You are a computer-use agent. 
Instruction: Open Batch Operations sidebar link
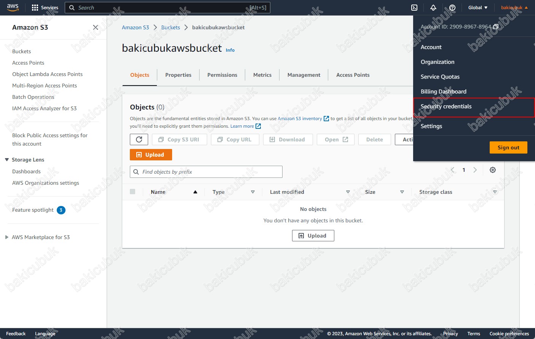tap(33, 97)
